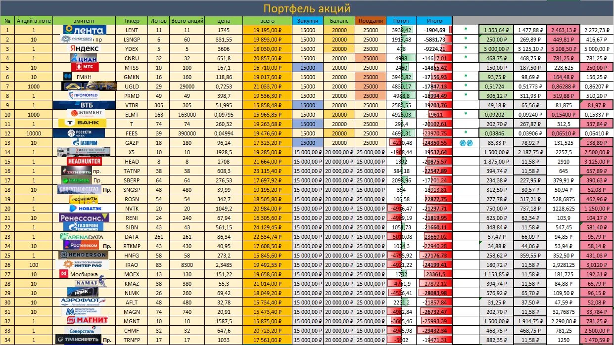This screenshot has width=614, height=345.
Task: Select the Arenadata logo
Action: coord(82,236)
